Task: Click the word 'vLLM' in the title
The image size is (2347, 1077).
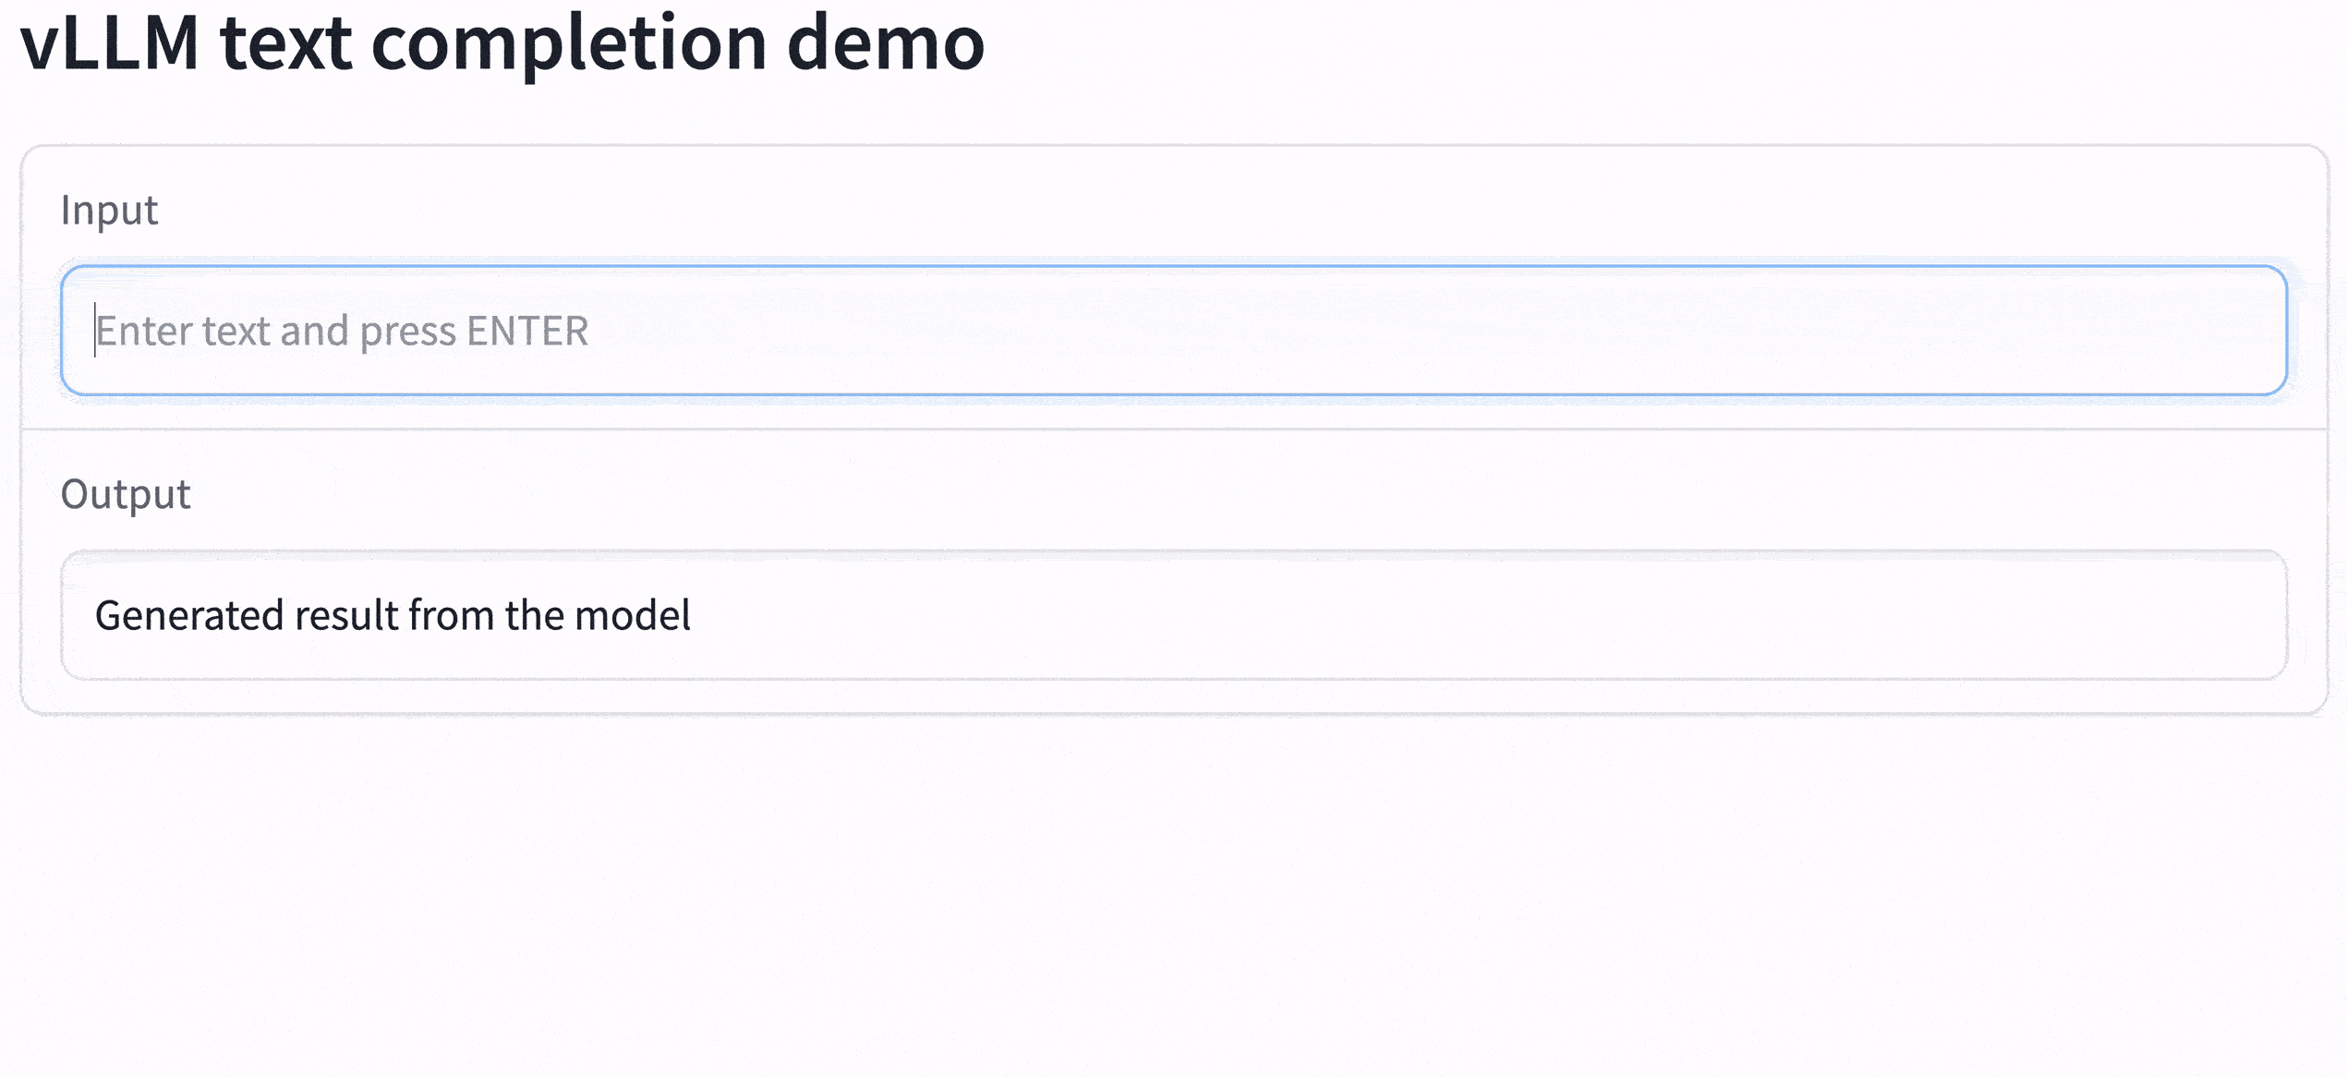Action: coord(109,42)
